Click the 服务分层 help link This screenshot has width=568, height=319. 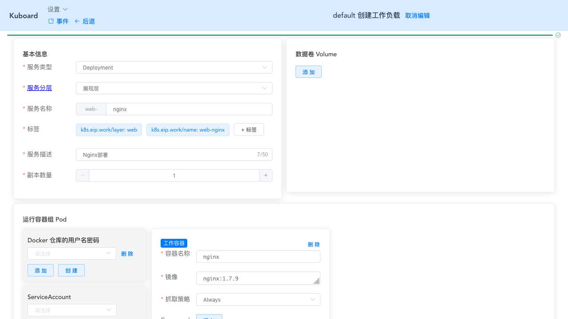[x=39, y=88]
